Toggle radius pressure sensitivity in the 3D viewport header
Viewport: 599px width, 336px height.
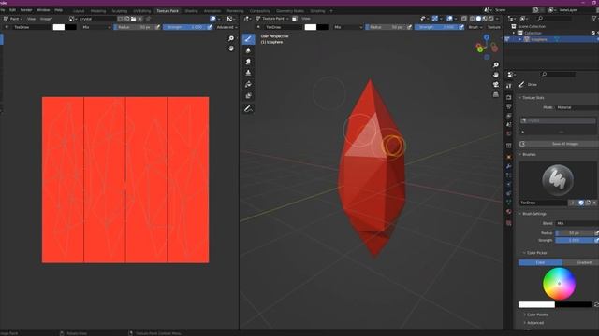click(x=410, y=27)
